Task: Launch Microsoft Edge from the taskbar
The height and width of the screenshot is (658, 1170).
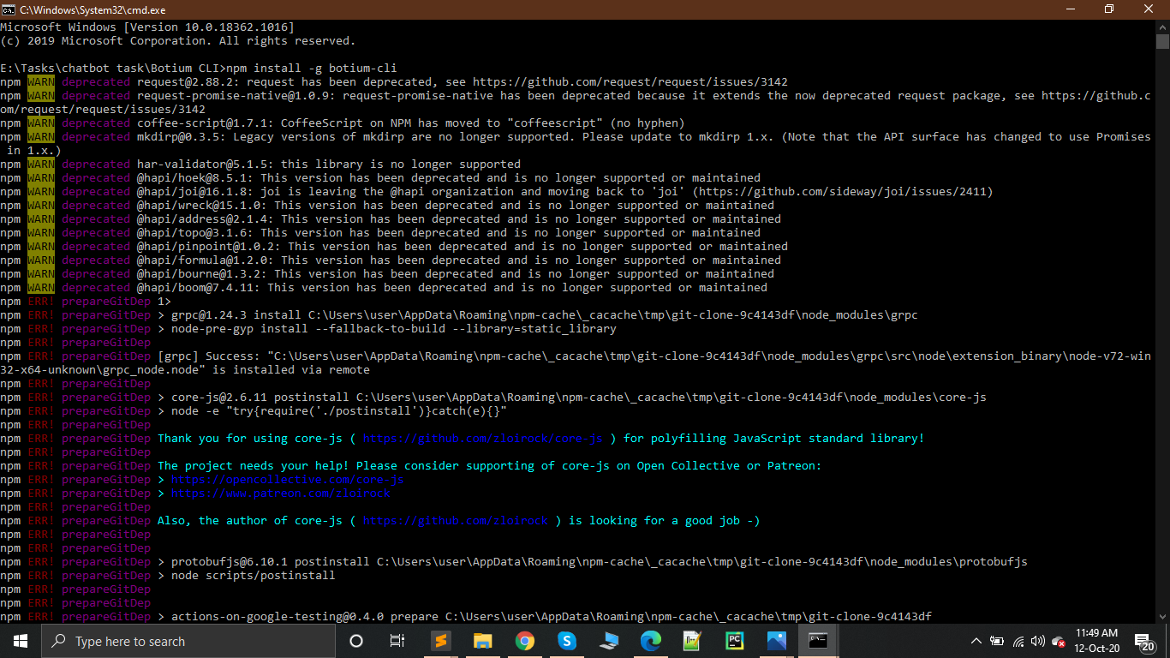Action: (x=650, y=640)
